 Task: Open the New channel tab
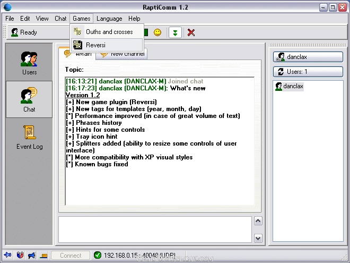(x=121, y=55)
